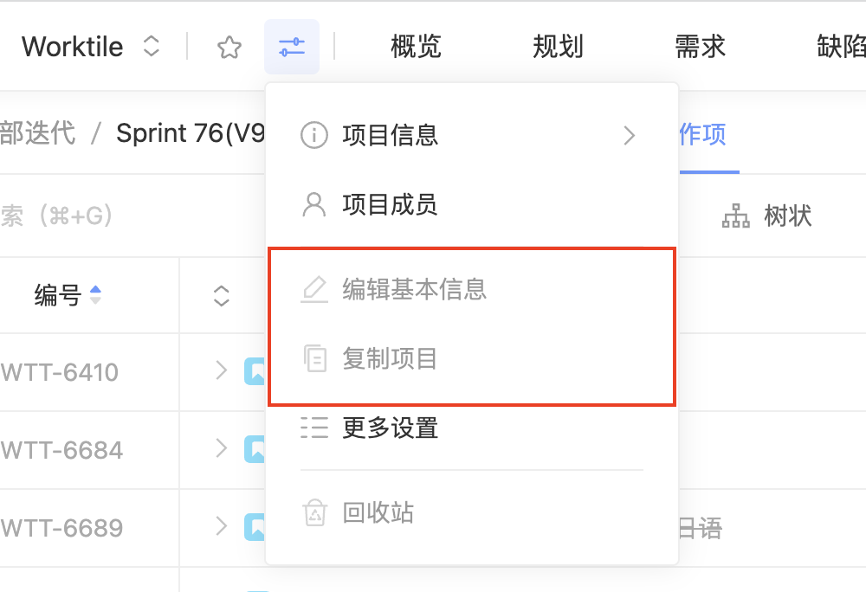Screen dimensions: 866x592
Task: Expand the WTT-6410 row
Action: [221, 372]
